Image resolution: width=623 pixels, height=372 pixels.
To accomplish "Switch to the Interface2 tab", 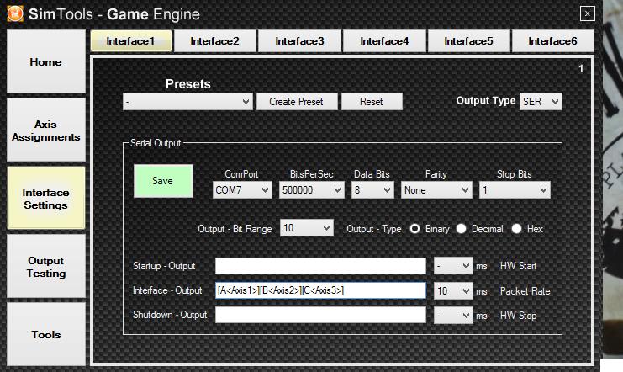I will click(x=215, y=41).
